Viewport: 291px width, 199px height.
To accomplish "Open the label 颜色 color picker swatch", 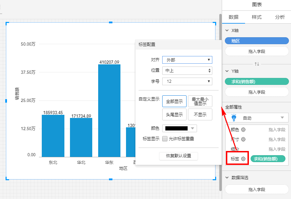I will (180, 128).
